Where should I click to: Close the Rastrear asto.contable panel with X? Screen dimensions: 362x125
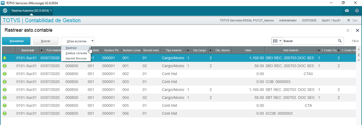[x=357, y=30]
